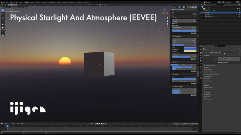Screen dimensions: 241x135
Task: Click frame 1 marker on timeline
Action: tap(7, 126)
